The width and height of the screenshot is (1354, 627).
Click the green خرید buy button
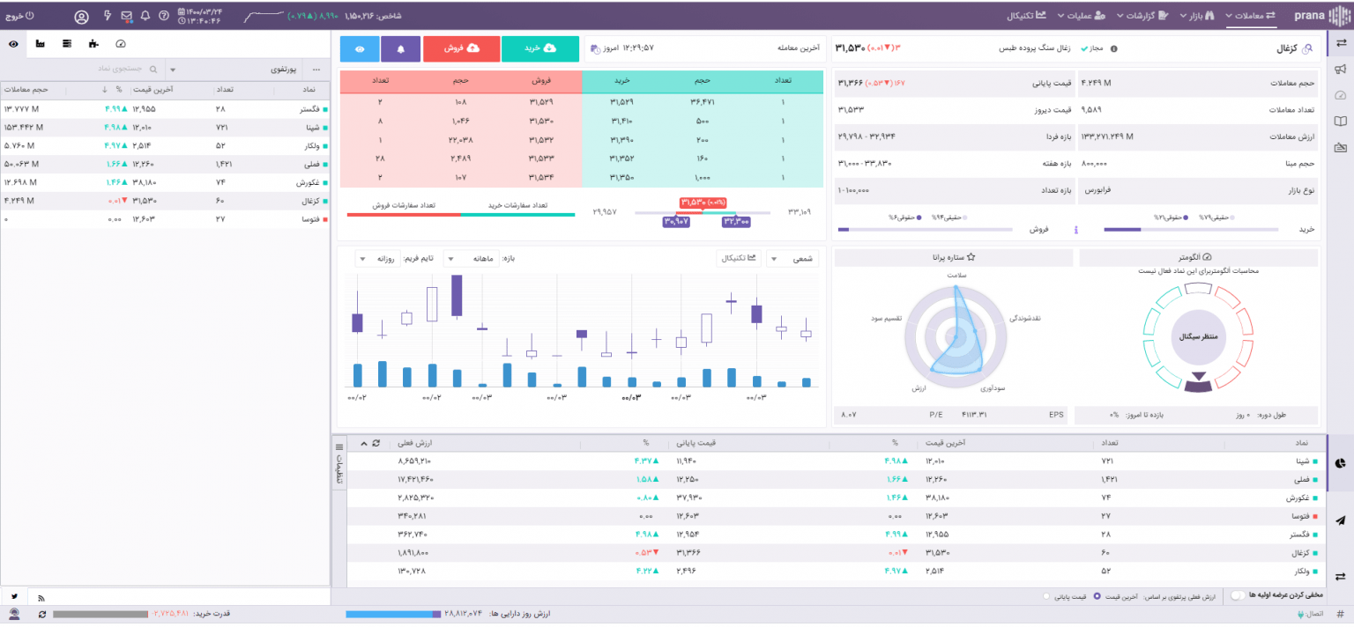[x=540, y=49]
